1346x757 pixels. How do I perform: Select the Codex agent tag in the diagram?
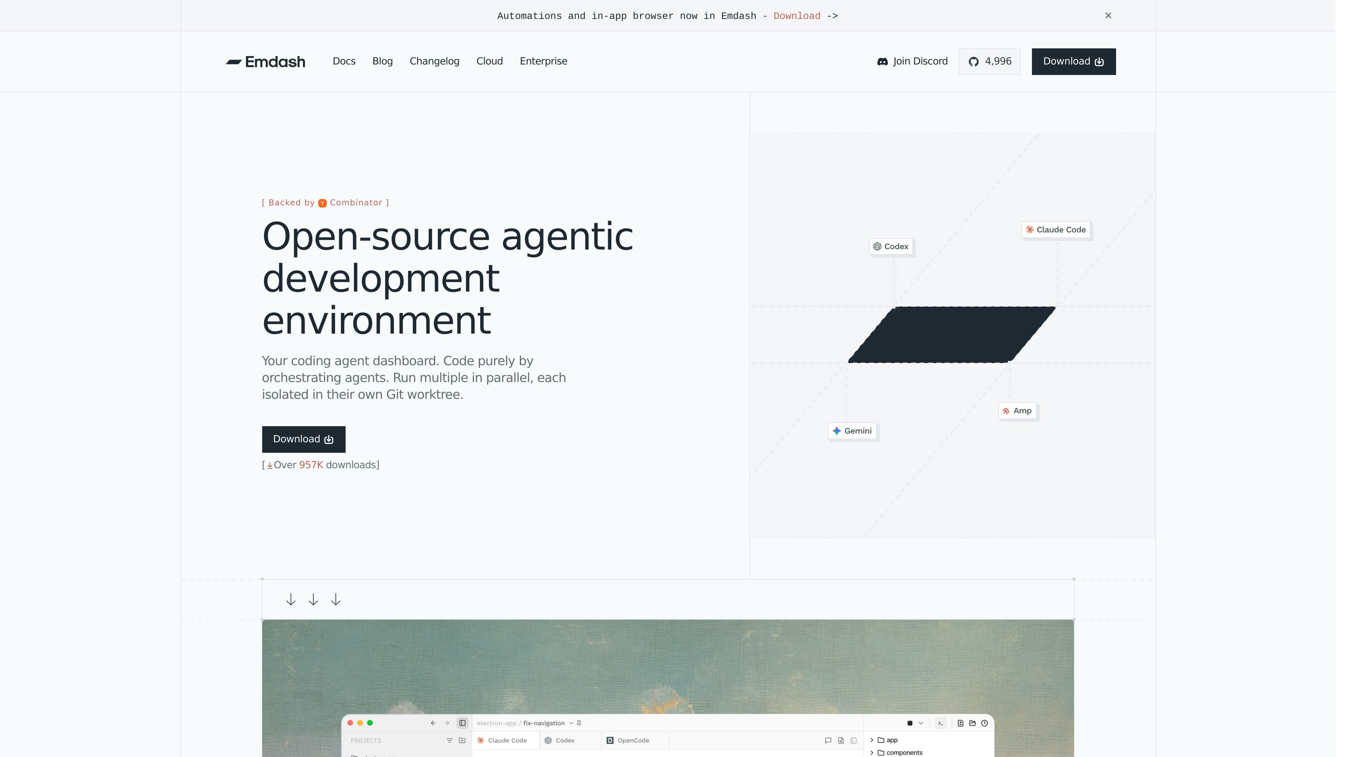[891, 247]
